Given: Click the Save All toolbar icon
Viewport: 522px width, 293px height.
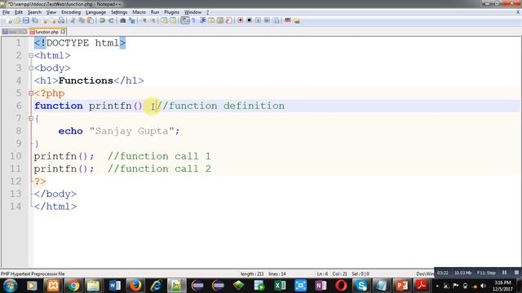Looking at the screenshot, I should (x=34, y=20).
